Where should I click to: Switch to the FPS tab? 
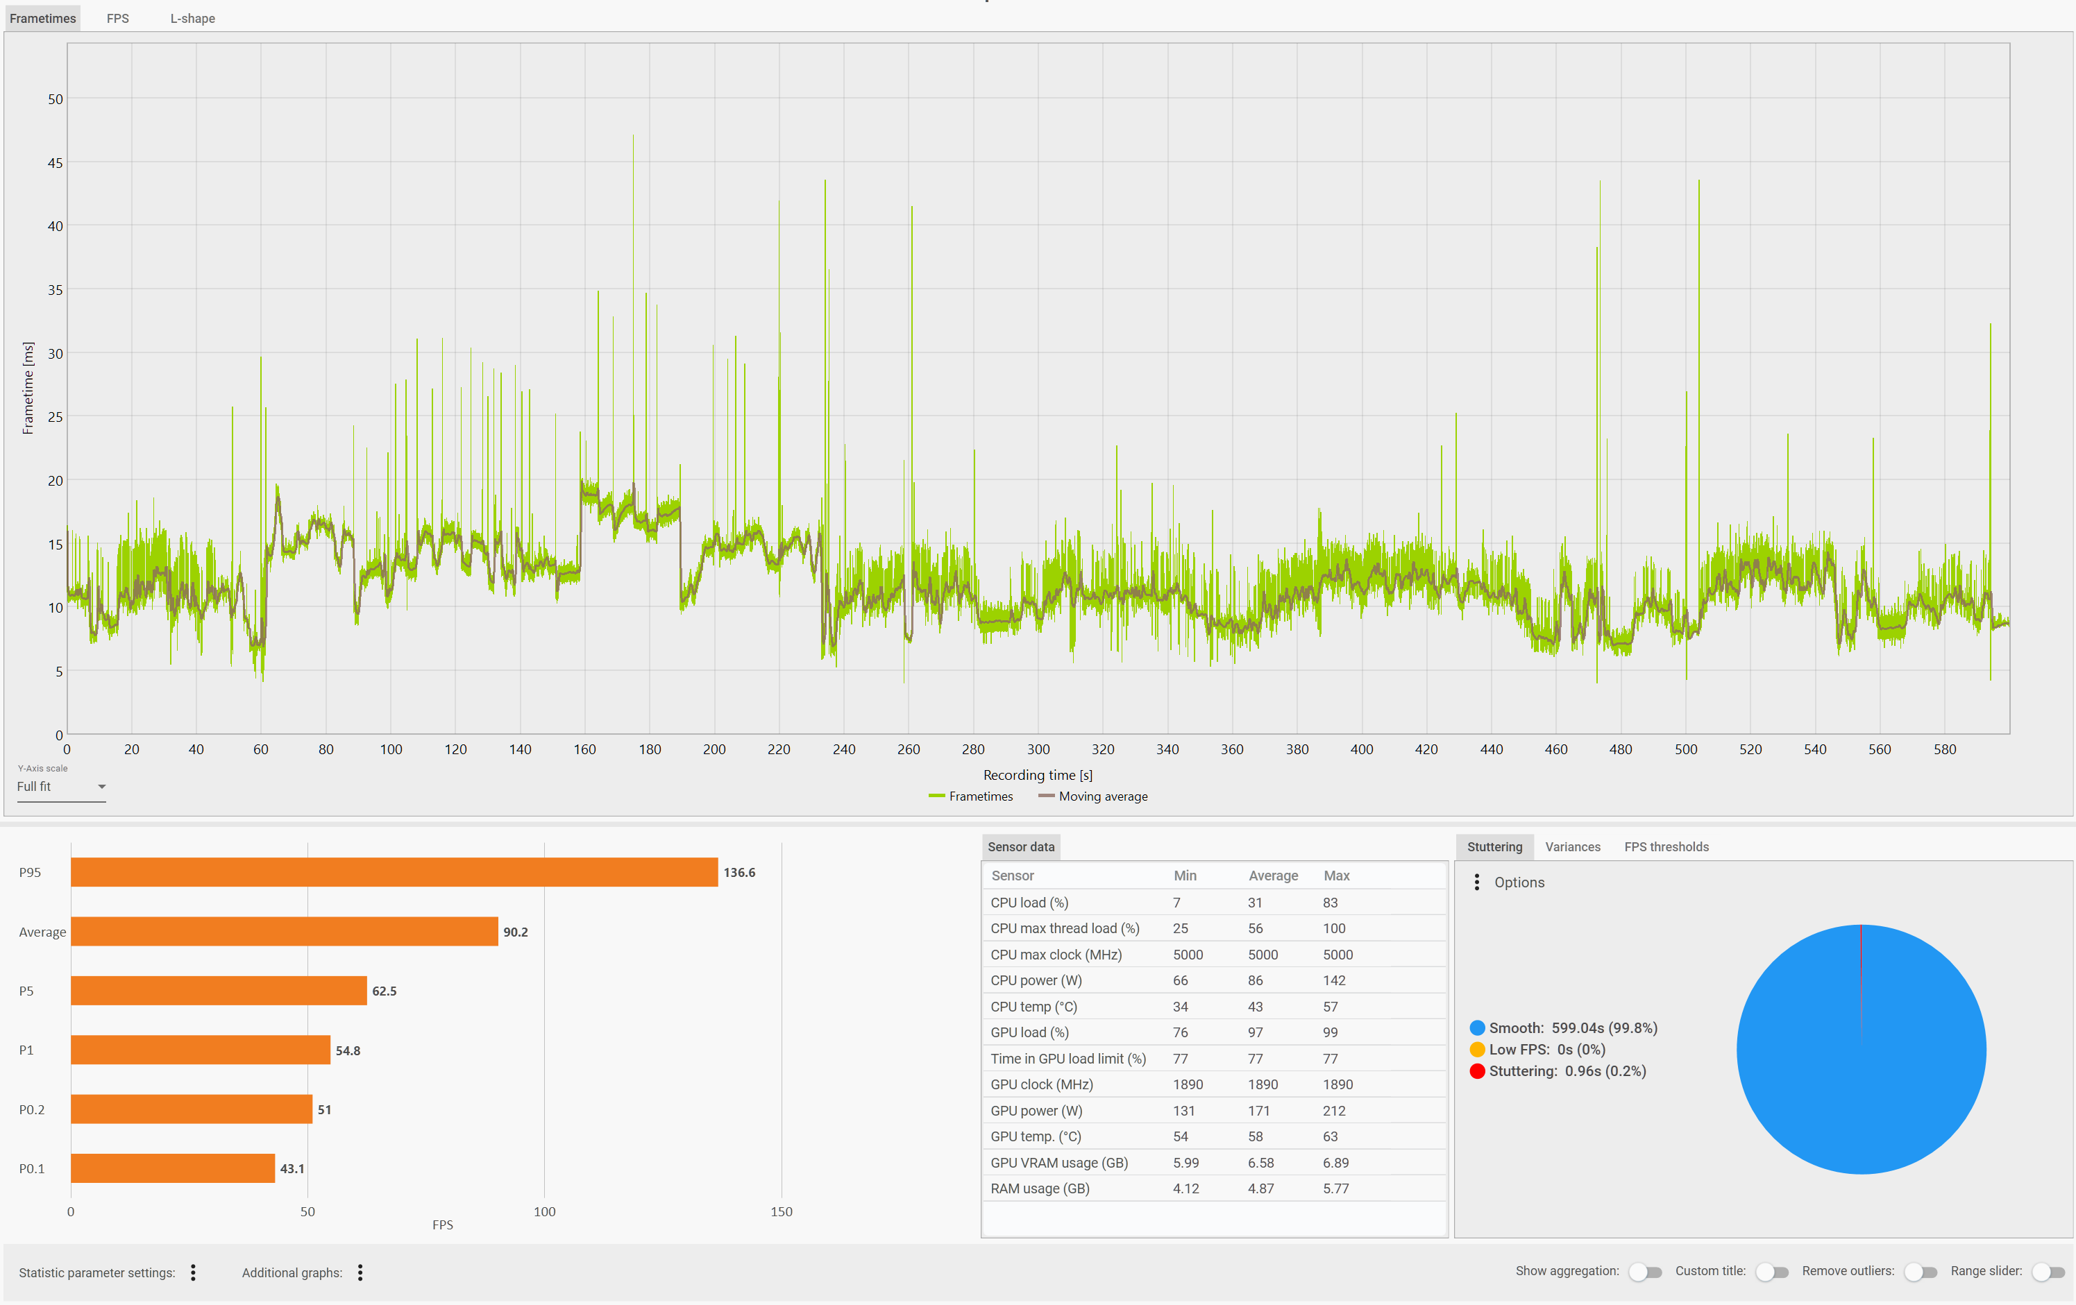coord(118,18)
